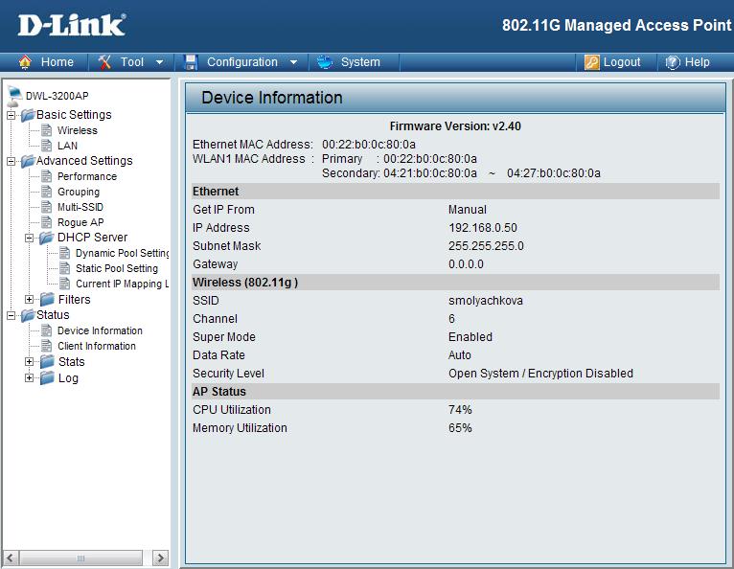
Task: Click the System icon in toolbar
Action: 325,62
